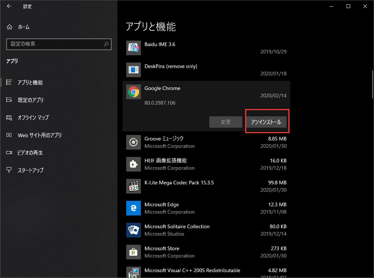Focus the 設定の検索 search box

tap(59, 44)
